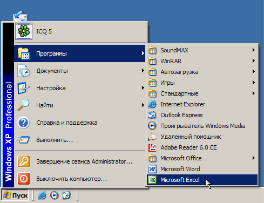Click the Завершение сеанса key icon
The height and width of the screenshot is (203, 264).
pos(24,161)
